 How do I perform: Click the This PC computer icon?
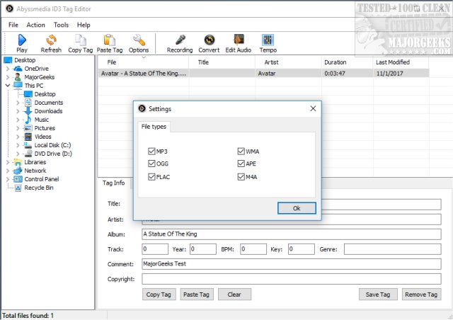(x=18, y=86)
